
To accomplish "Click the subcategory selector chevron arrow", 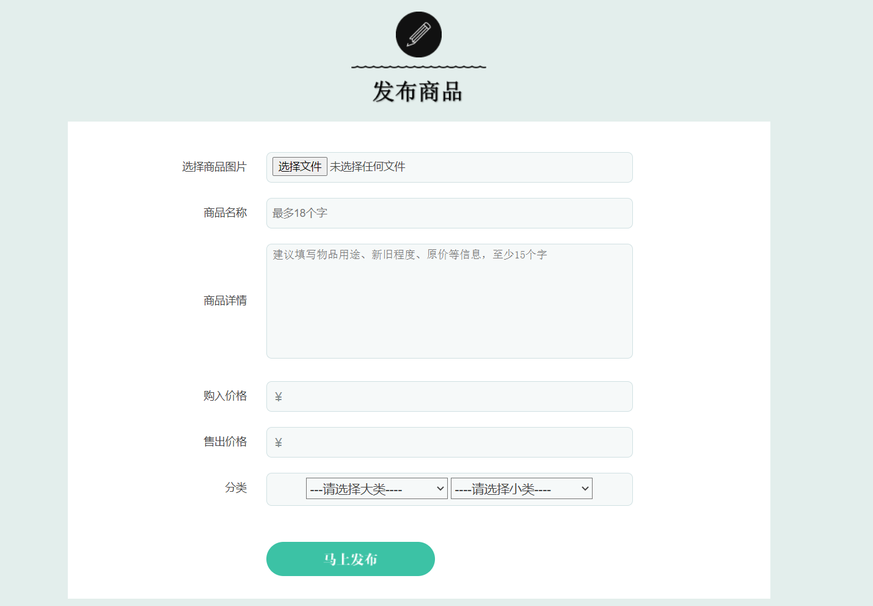I will pos(584,488).
